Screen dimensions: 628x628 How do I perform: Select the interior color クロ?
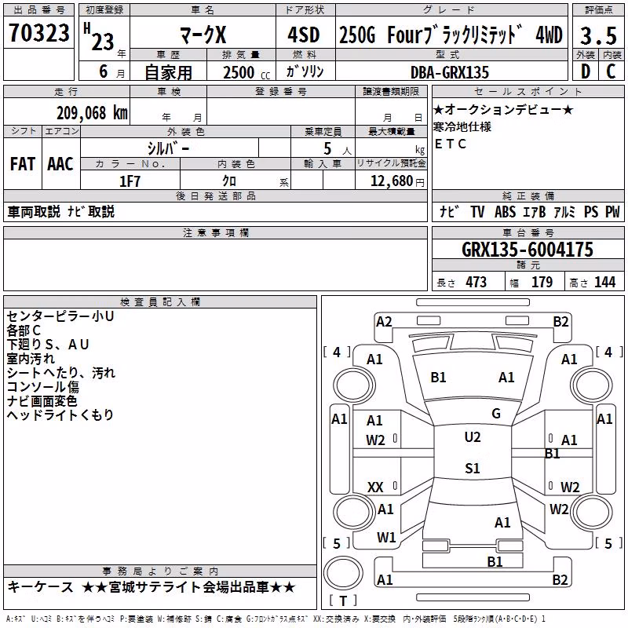(229, 181)
